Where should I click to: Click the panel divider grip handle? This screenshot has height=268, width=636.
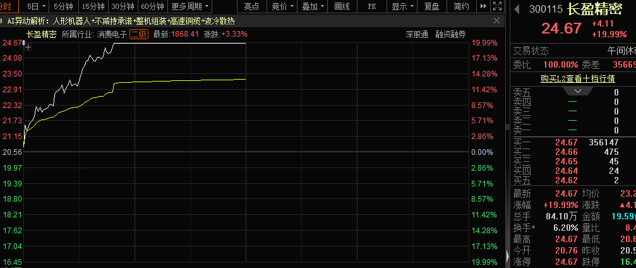pyautogui.click(x=507, y=127)
